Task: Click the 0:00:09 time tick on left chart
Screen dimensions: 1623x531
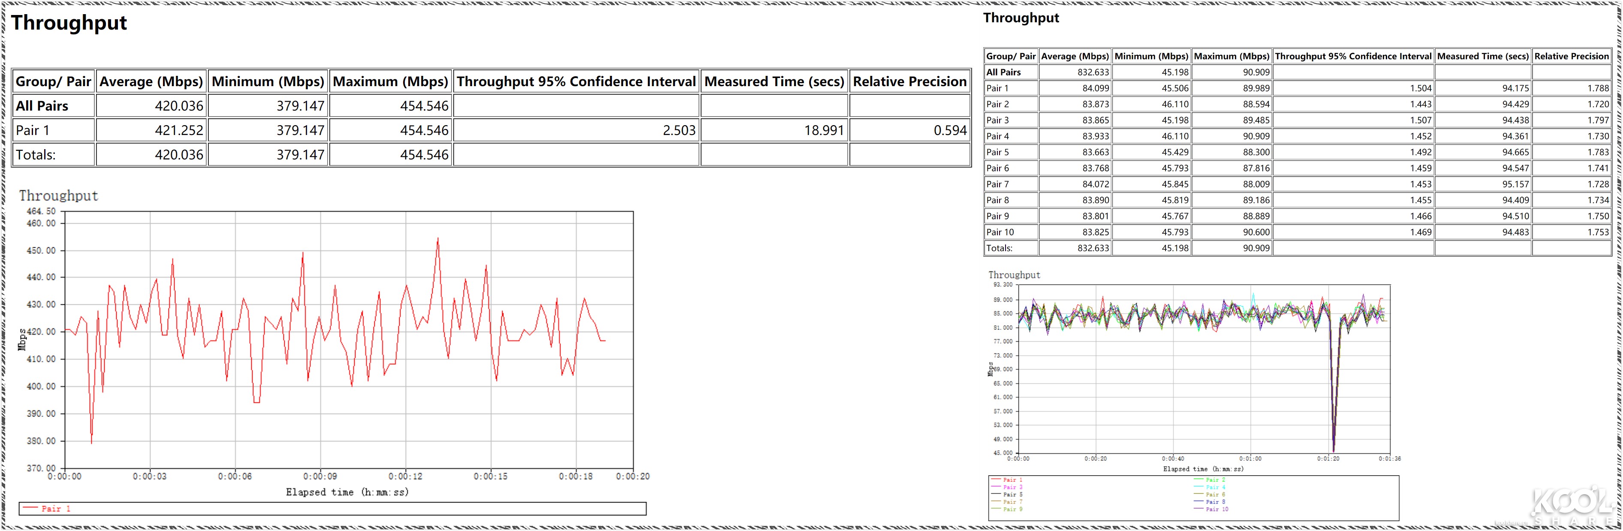Action: [320, 477]
